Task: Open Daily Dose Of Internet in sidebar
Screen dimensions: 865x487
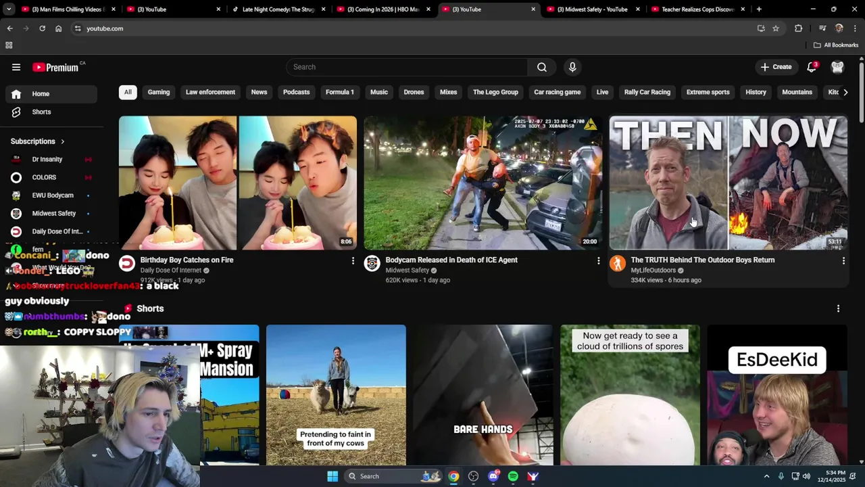Action: point(51,231)
